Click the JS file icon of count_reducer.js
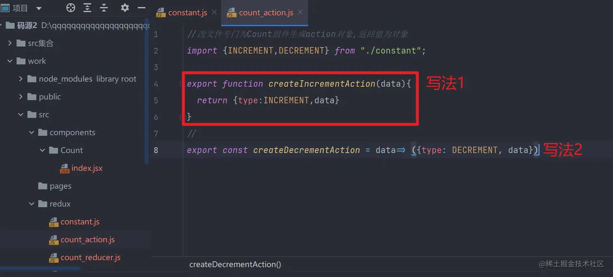This screenshot has height=277, width=613. 54,258
